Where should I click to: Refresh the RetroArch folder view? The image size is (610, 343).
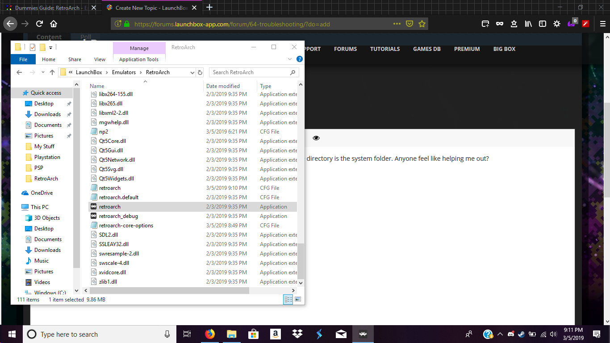click(x=200, y=72)
